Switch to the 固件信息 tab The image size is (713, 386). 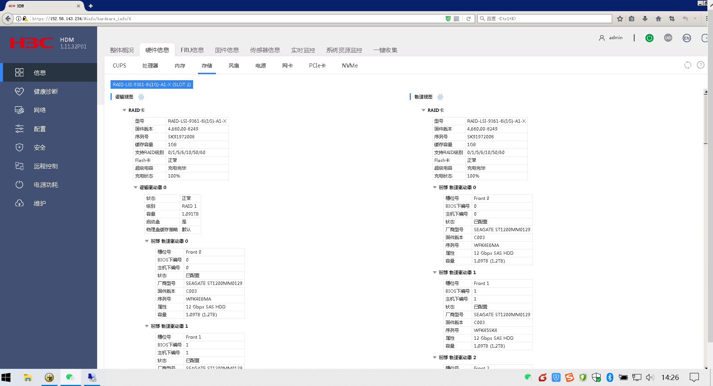[227, 50]
